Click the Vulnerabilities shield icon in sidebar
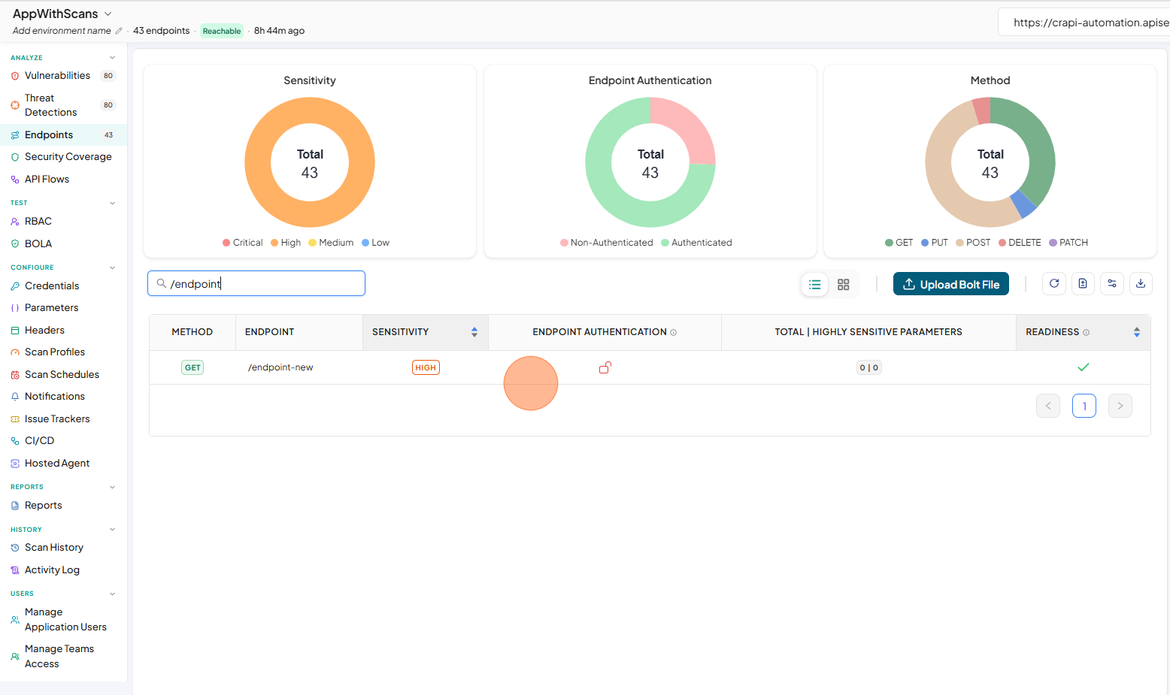This screenshot has height=695, width=1170. click(15, 76)
